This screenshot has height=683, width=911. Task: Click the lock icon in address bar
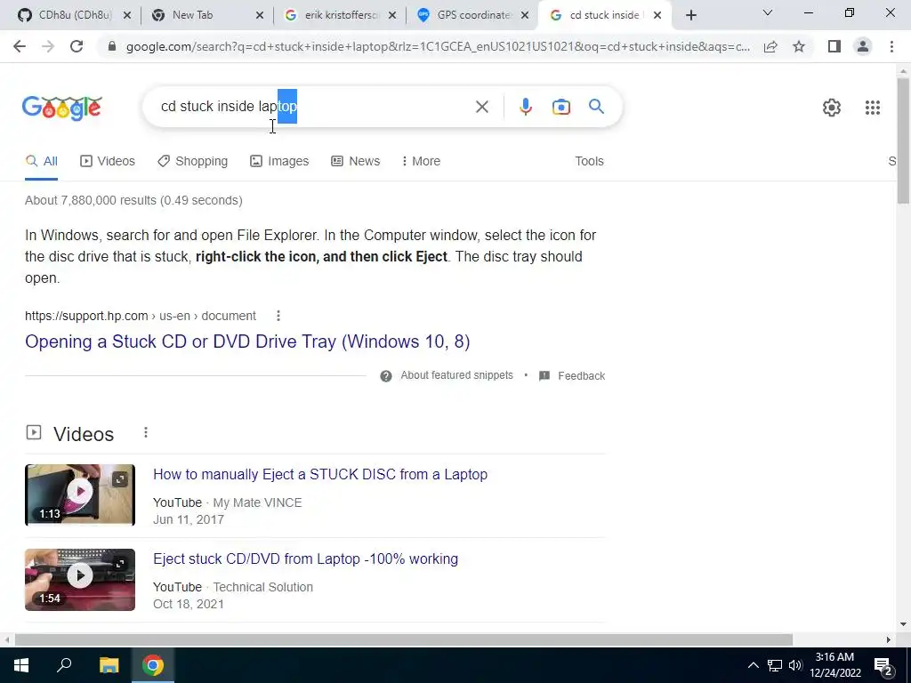[x=112, y=46]
